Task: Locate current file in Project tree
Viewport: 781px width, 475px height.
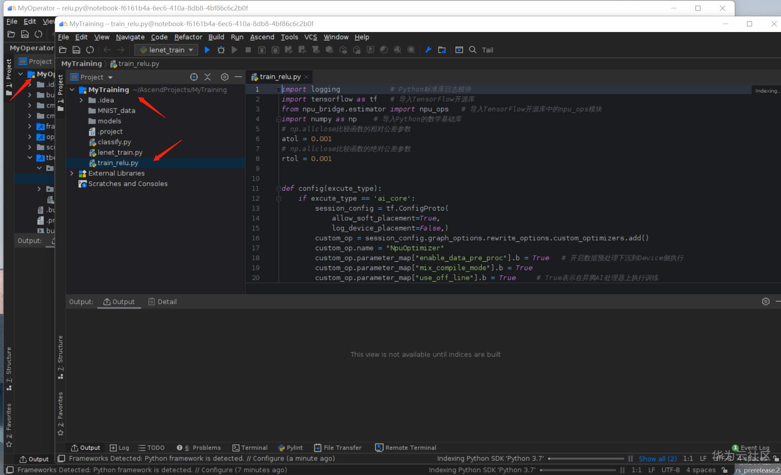Action: (x=194, y=77)
